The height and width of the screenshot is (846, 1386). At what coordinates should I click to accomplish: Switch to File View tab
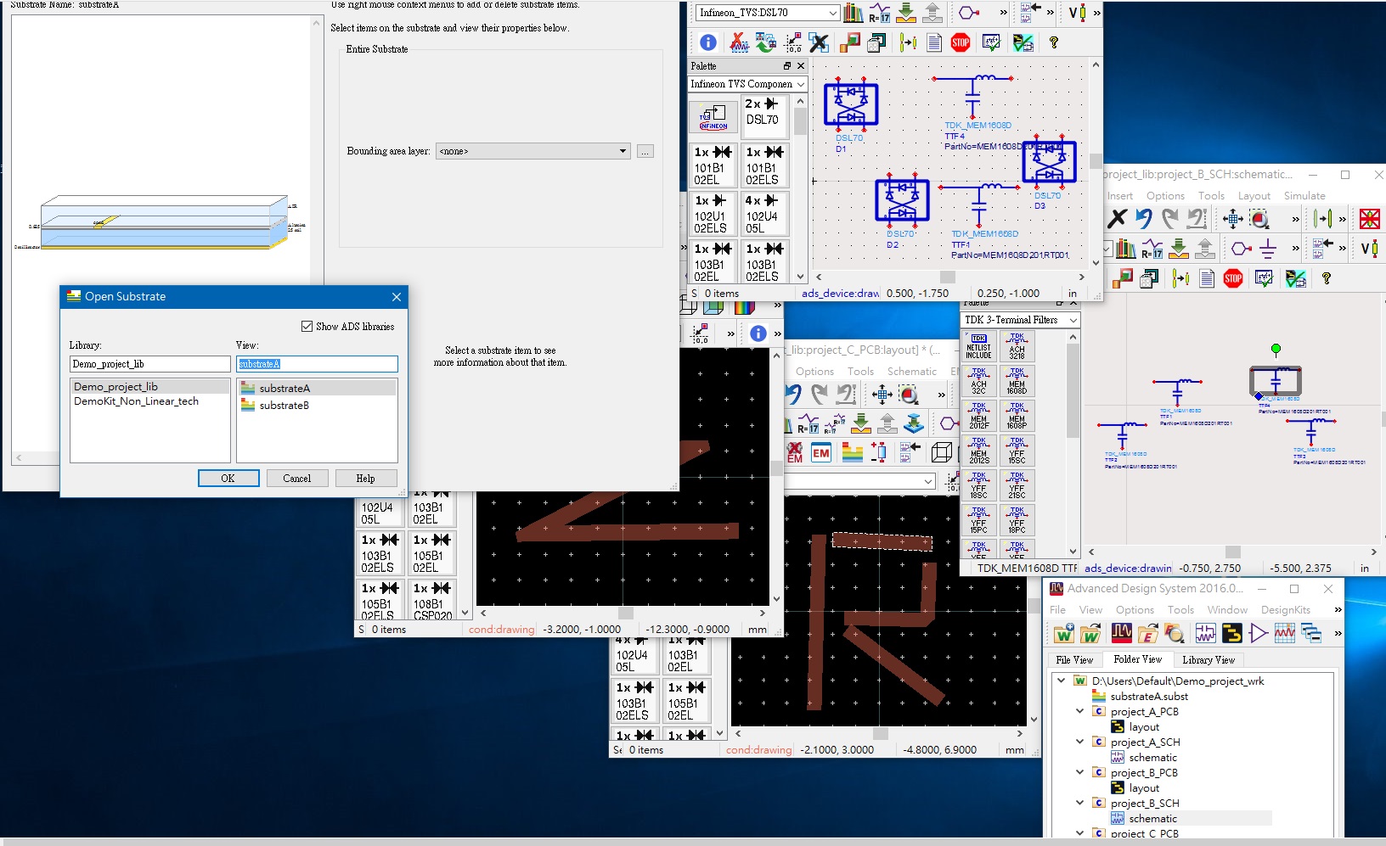[x=1074, y=660]
